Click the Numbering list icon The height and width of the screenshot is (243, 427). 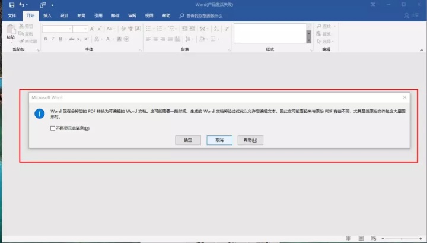click(160, 29)
